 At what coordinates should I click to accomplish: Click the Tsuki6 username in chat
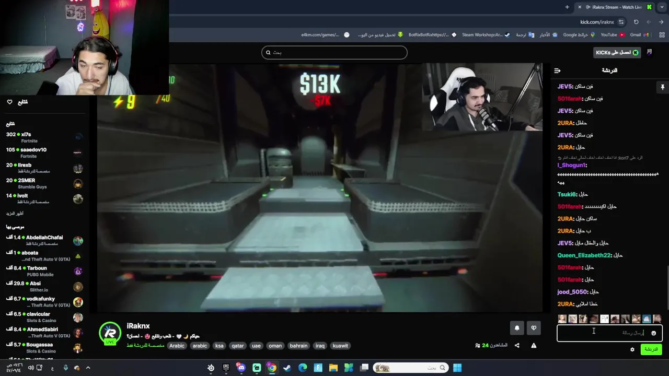tap(567, 194)
